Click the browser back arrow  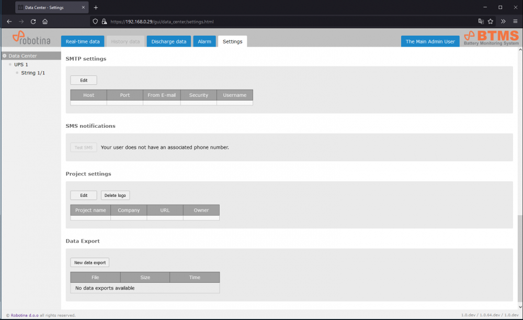9,21
